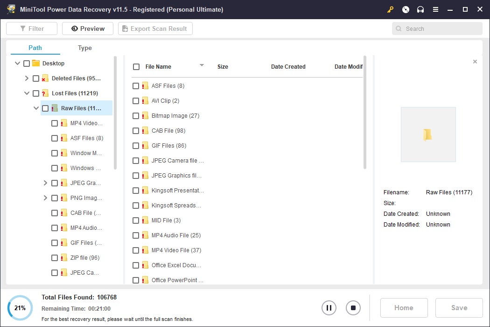Open the bootable media disc icon
490x327 pixels.
(x=405, y=9)
